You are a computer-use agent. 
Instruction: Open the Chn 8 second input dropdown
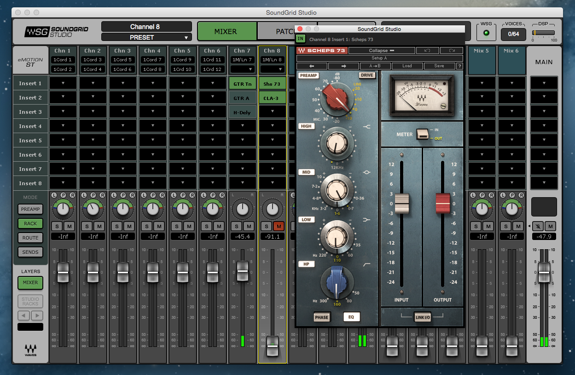[x=272, y=69]
